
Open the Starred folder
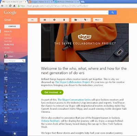(x=7, y=35)
